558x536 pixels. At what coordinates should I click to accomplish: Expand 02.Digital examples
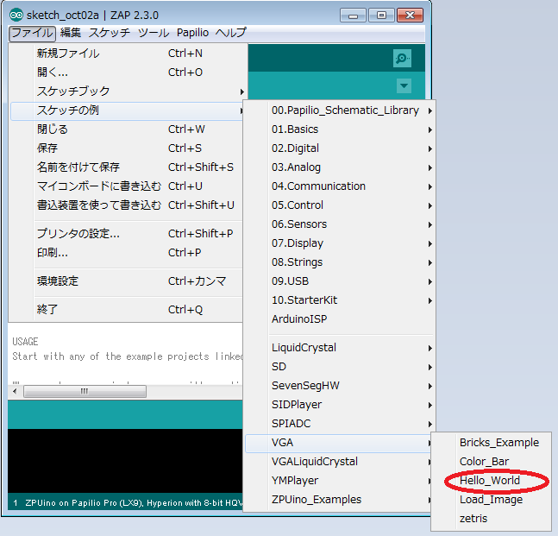coord(340,148)
